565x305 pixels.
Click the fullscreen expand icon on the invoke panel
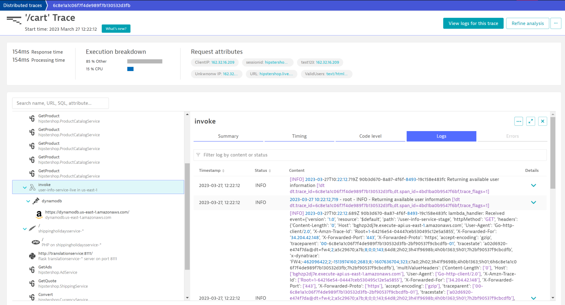[530, 121]
